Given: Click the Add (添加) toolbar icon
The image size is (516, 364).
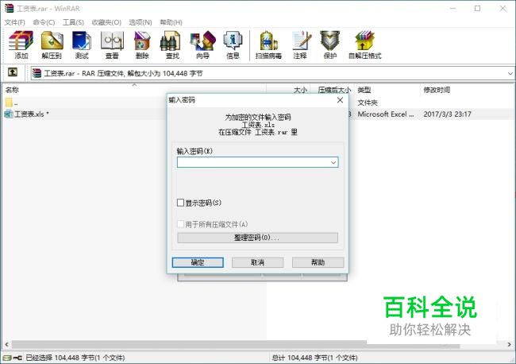Looking at the screenshot, I should [x=21, y=45].
